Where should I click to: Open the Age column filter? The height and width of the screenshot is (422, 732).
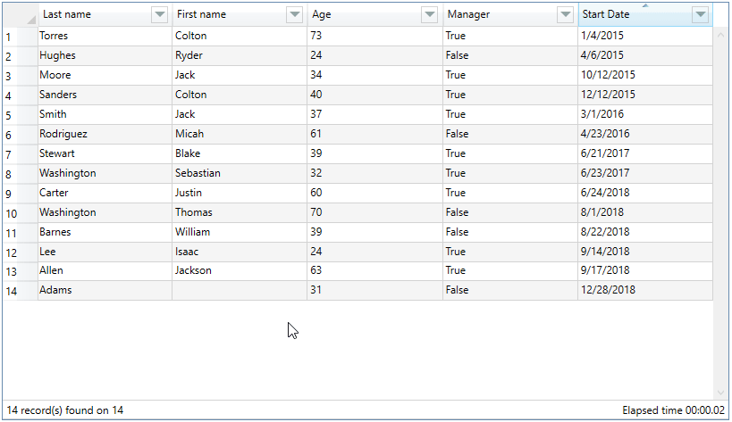[430, 14]
